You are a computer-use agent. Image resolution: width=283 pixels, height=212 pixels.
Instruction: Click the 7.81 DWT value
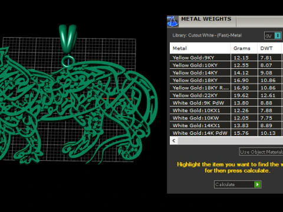(266, 58)
